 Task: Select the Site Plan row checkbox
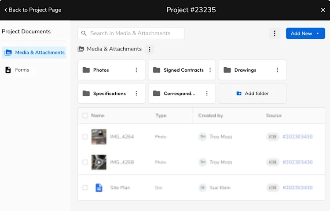tap(85, 188)
